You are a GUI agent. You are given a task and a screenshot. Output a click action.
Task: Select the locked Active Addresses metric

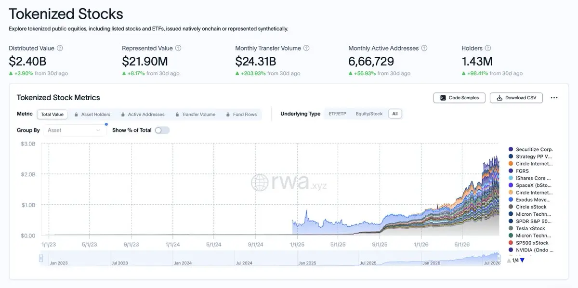[x=142, y=115]
